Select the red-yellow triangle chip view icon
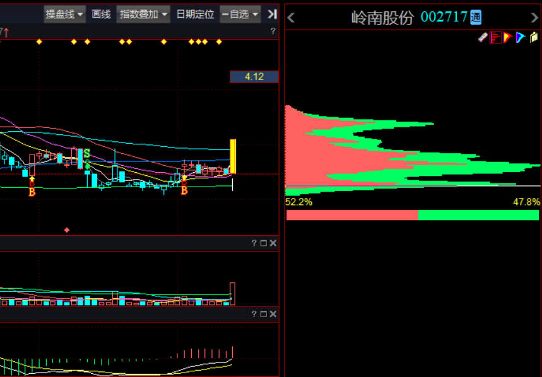 (508, 37)
